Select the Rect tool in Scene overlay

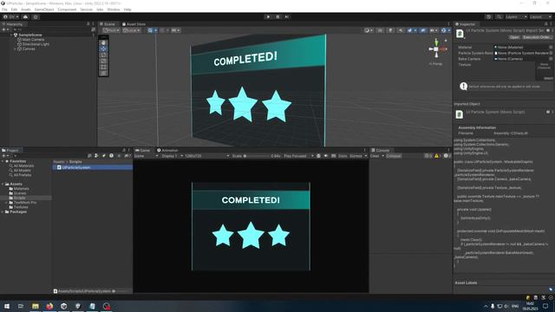point(103,67)
